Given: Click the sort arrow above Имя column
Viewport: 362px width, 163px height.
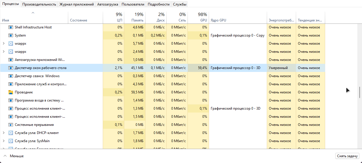Looking at the screenshot, I should (33, 13).
